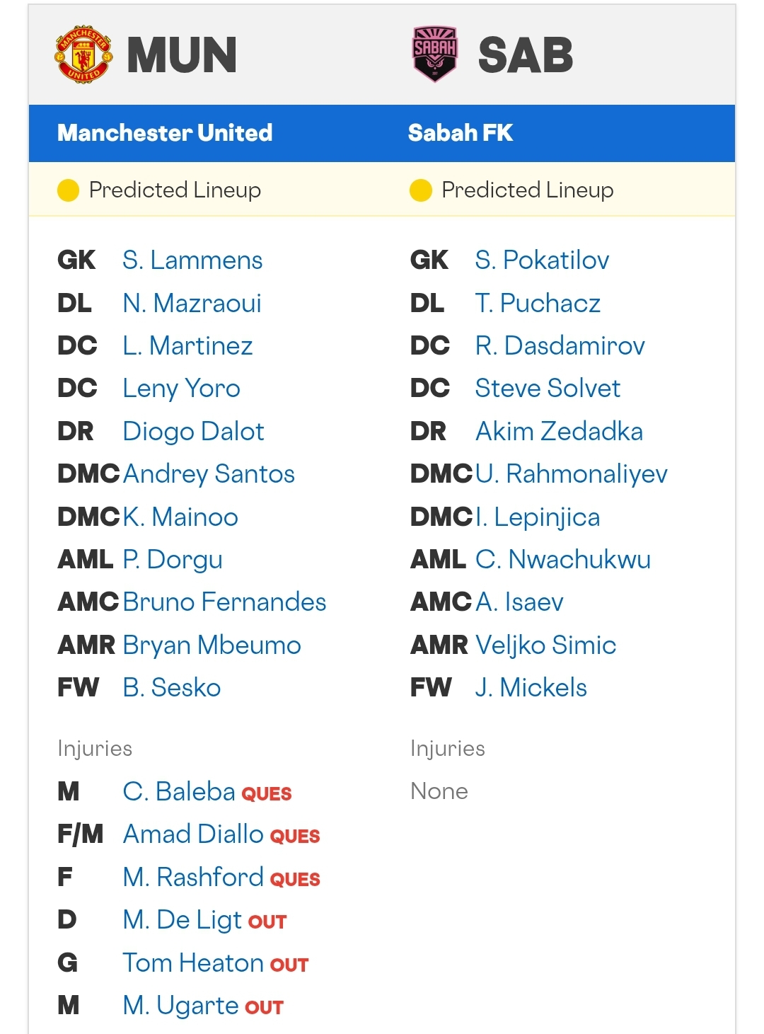Click Leny Yoro's name
The height and width of the screenshot is (1034, 764).
pyautogui.click(x=181, y=389)
